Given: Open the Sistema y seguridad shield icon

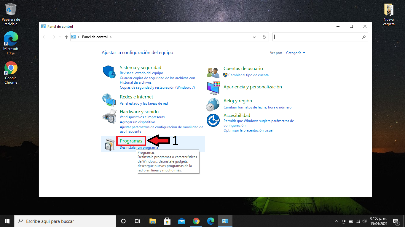Looking at the screenshot, I should click(x=109, y=72).
